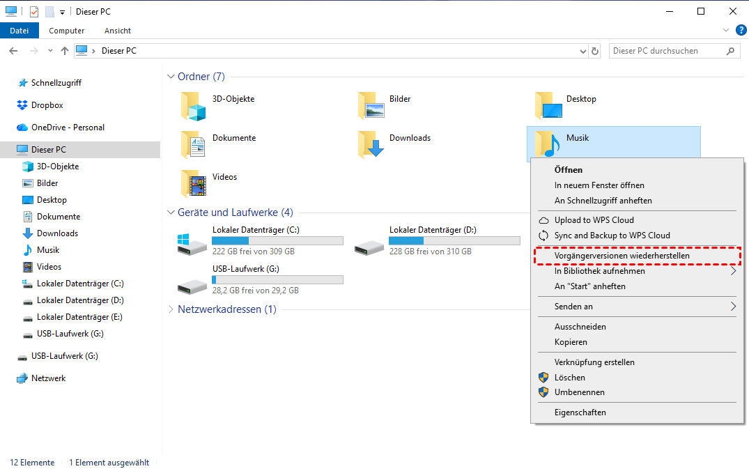
Task: Open the Ansicht ribbon tab
Action: pos(118,31)
